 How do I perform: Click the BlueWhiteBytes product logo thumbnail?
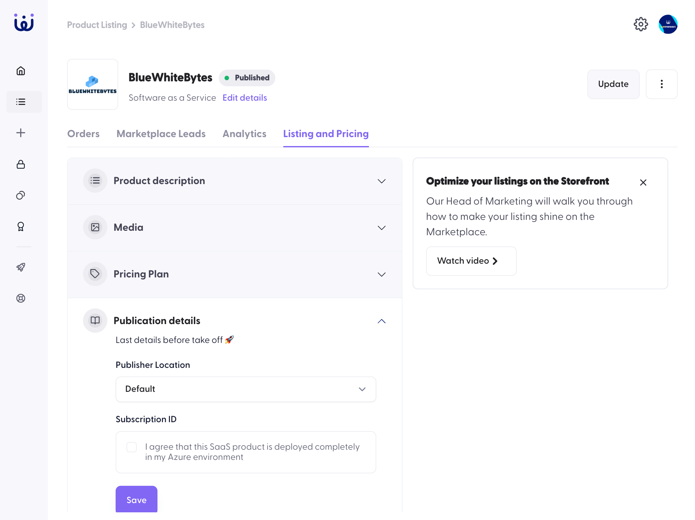pos(93,84)
